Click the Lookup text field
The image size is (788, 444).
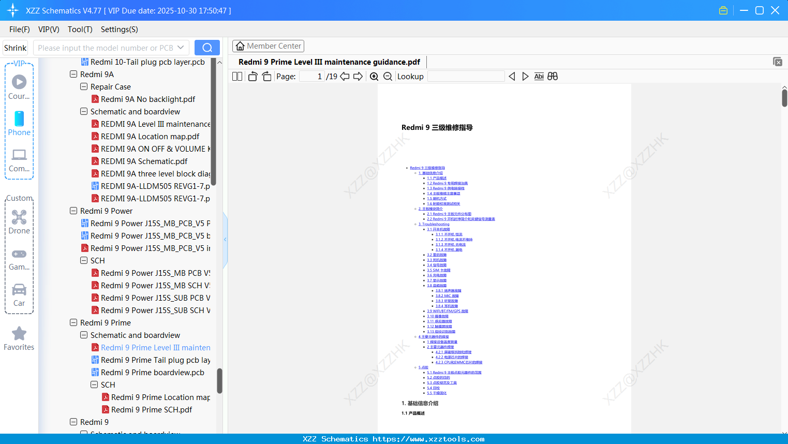466,77
